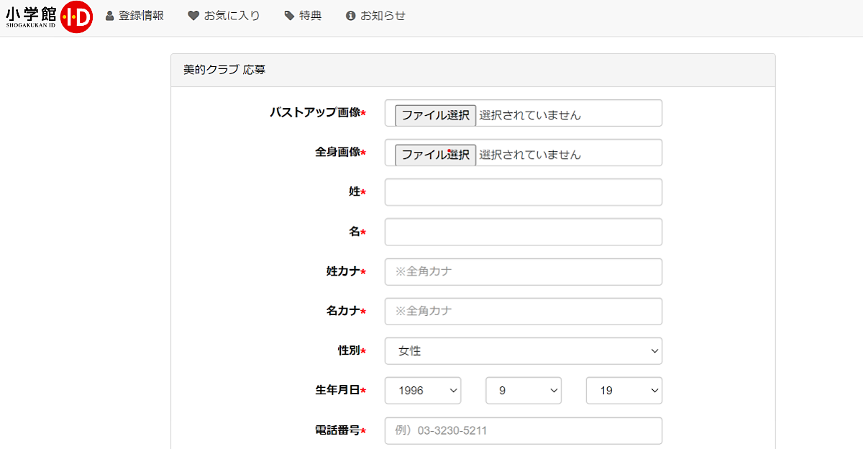Go to the 特典 page
Screen dimensions: 863x449
(311, 16)
